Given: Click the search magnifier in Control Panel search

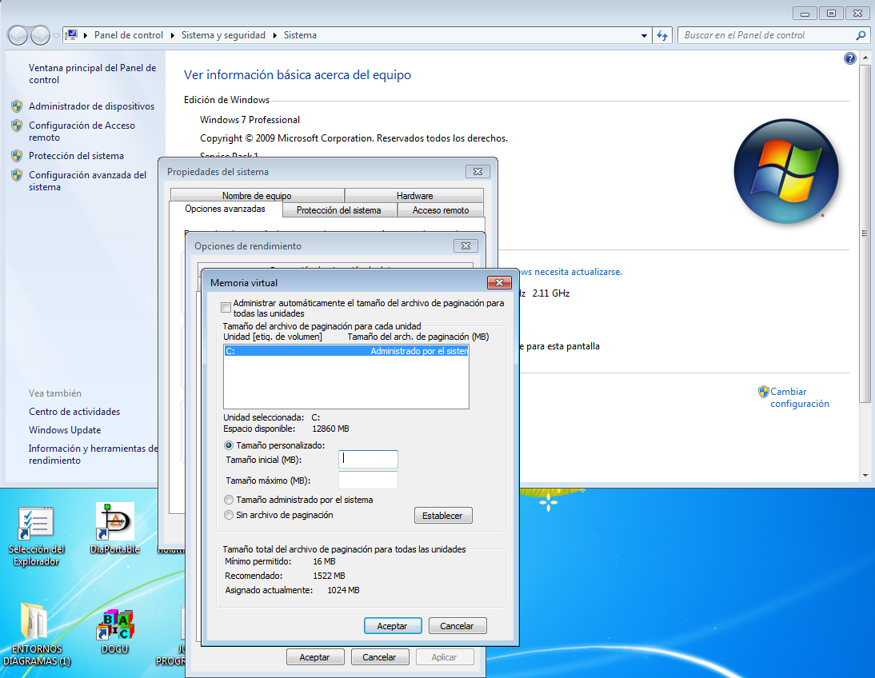Looking at the screenshot, I should coord(861,35).
